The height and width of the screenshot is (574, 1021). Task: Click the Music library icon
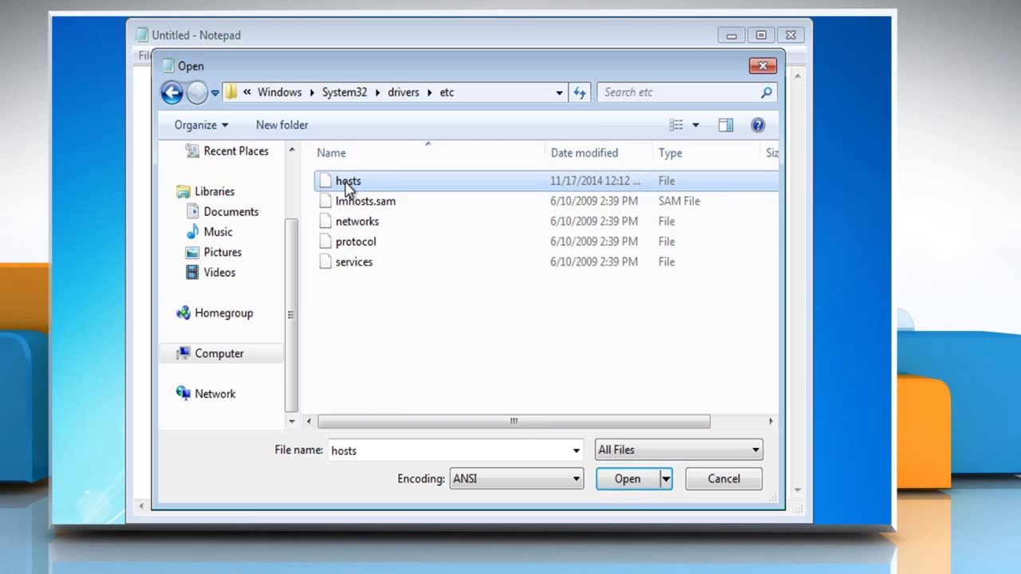point(192,232)
